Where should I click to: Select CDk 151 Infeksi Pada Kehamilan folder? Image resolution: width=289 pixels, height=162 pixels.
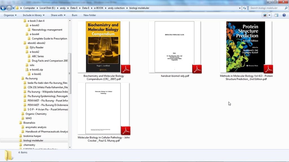click(x=47, y=87)
